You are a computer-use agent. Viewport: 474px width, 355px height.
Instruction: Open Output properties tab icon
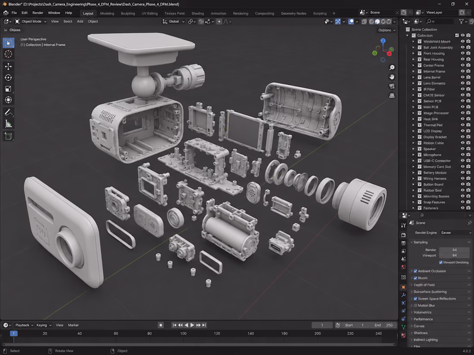(x=403, y=243)
